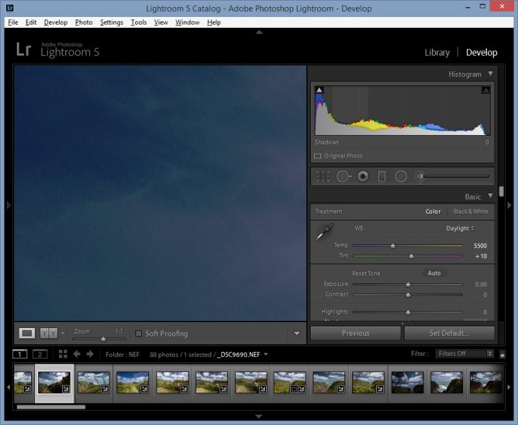Collapse the Histogram panel
Image resolution: width=518 pixels, height=425 pixels.
point(490,74)
